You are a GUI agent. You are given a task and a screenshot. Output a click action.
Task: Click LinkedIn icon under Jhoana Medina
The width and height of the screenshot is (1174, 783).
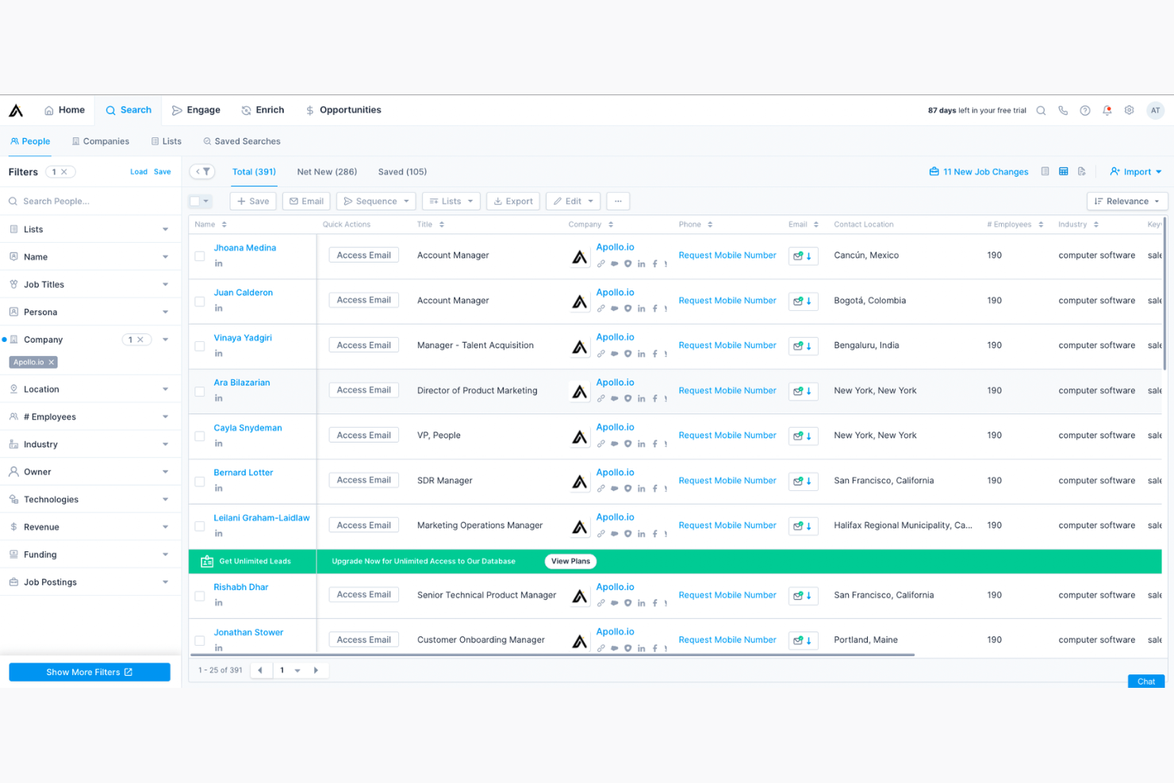click(x=219, y=263)
